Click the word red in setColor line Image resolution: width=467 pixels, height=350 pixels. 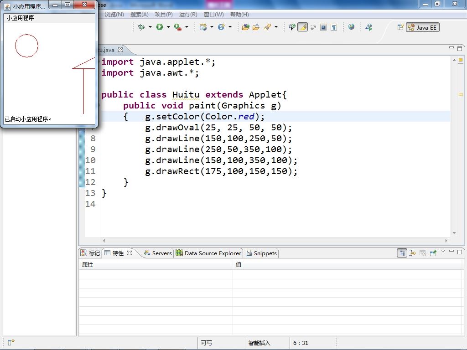pyautogui.click(x=246, y=116)
